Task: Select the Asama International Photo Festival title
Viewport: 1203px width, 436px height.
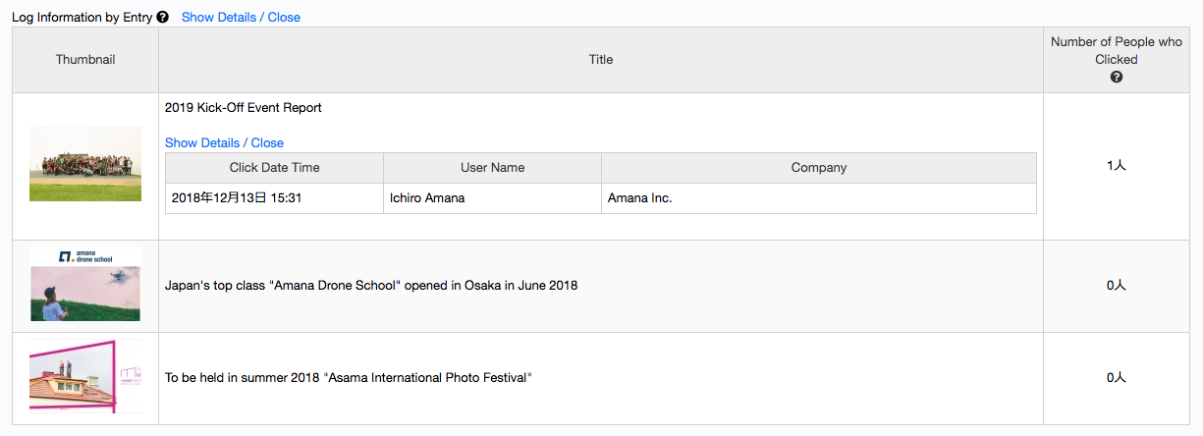Action: (349, 377)
